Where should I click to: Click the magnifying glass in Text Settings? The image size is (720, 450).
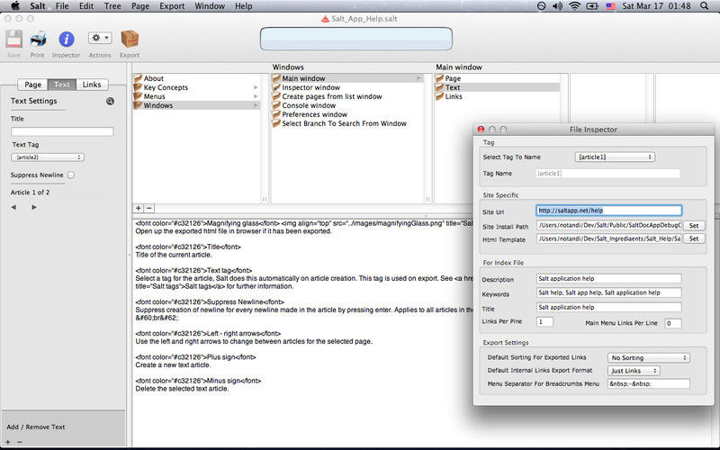(x=110, y=101)
